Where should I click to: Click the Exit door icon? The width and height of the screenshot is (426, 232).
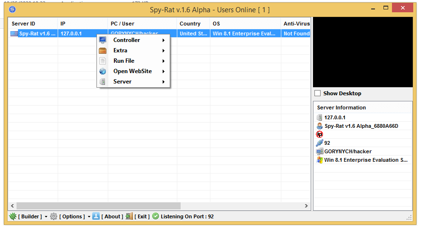coord(129,216)
